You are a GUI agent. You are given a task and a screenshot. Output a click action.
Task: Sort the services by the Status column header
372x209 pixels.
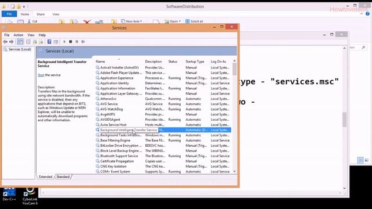click(x=173, y=62)
